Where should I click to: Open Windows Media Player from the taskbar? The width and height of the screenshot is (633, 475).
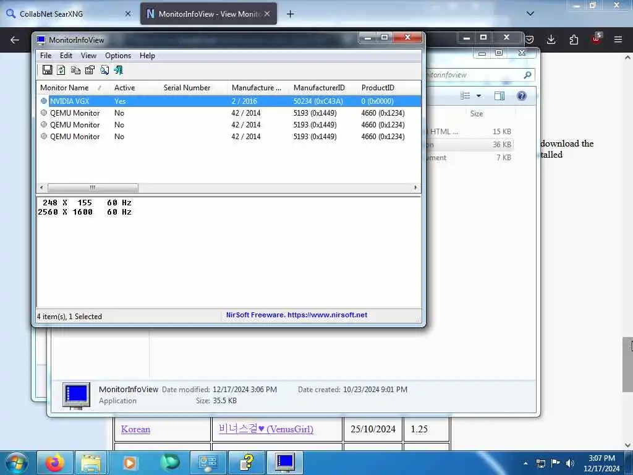[x=130, y=463]
